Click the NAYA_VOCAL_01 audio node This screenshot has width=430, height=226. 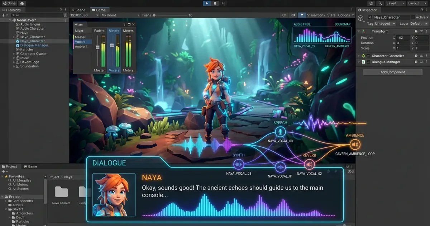280,167
